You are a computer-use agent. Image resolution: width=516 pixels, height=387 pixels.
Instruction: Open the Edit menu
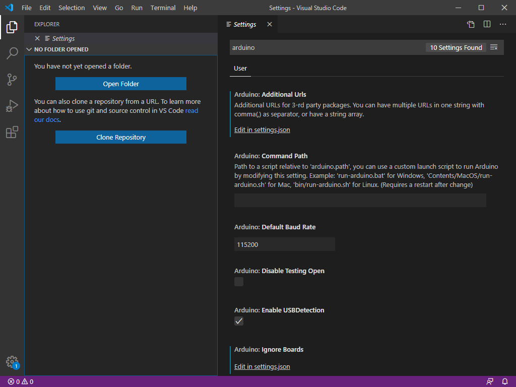pos(45,8)
